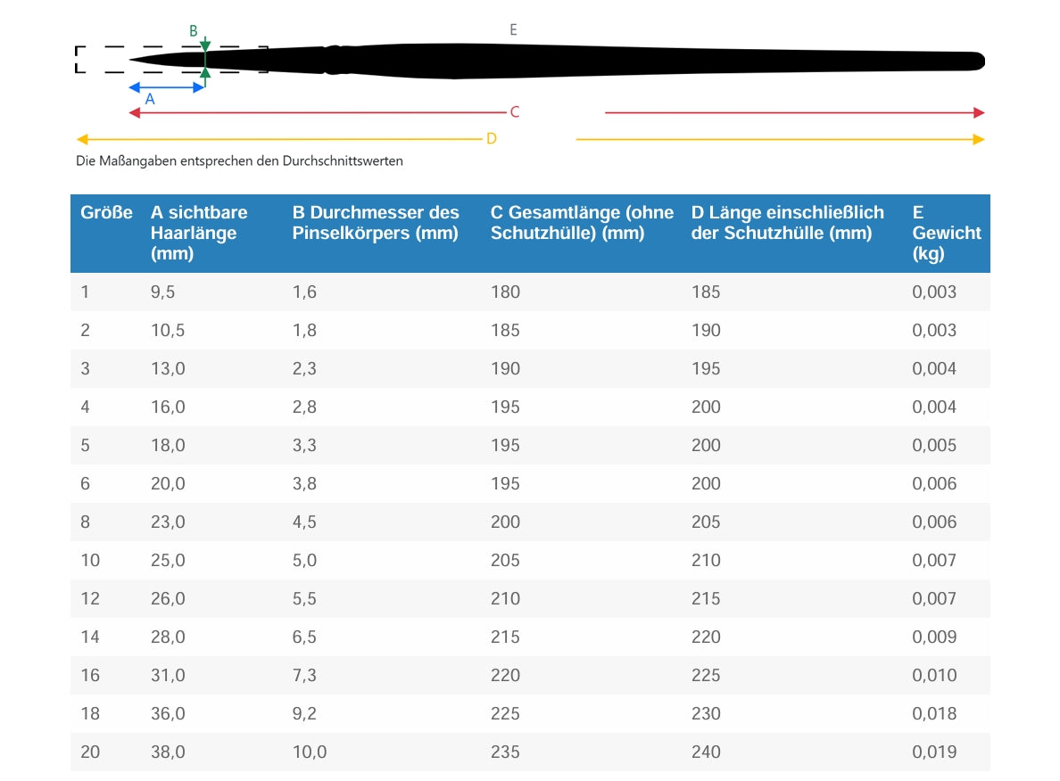
Task: Click the blue A label under the brush tip
Action: click(150, 100)
